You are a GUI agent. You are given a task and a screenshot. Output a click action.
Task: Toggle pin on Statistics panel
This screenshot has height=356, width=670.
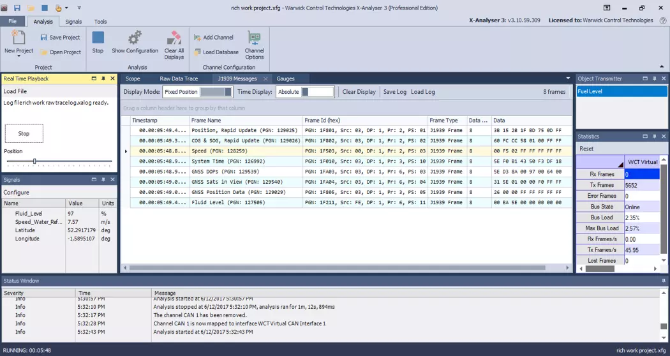click(655, 137)
